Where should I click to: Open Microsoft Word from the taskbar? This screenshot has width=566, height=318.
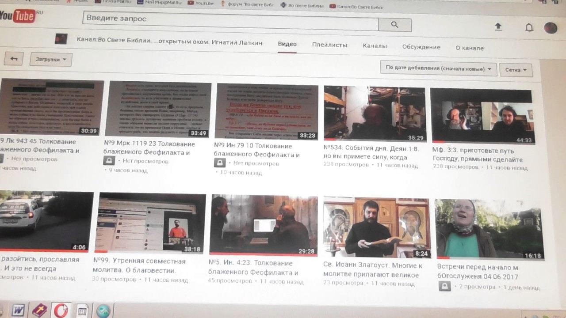click(19, 310)
